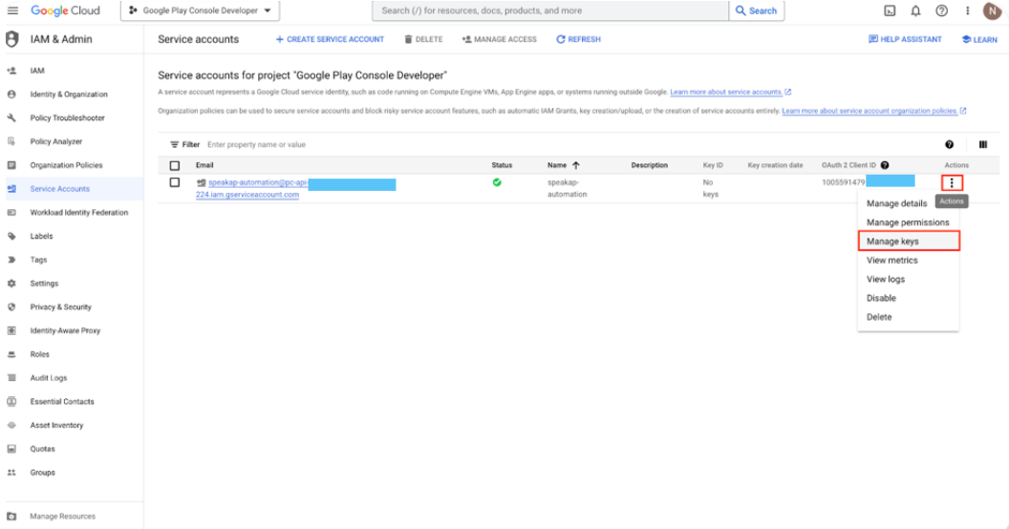This screenshot has width=1009, height=529.
Task: Open the notifications bell
Action: pyautogui.click(x=915, y=11)
